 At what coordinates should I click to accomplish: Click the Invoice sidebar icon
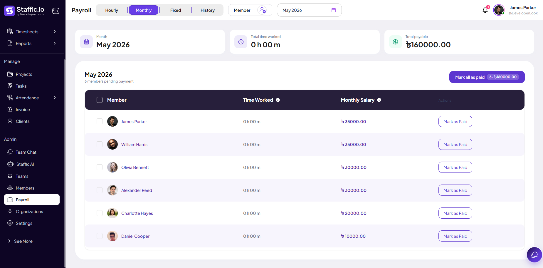[10, 109]
